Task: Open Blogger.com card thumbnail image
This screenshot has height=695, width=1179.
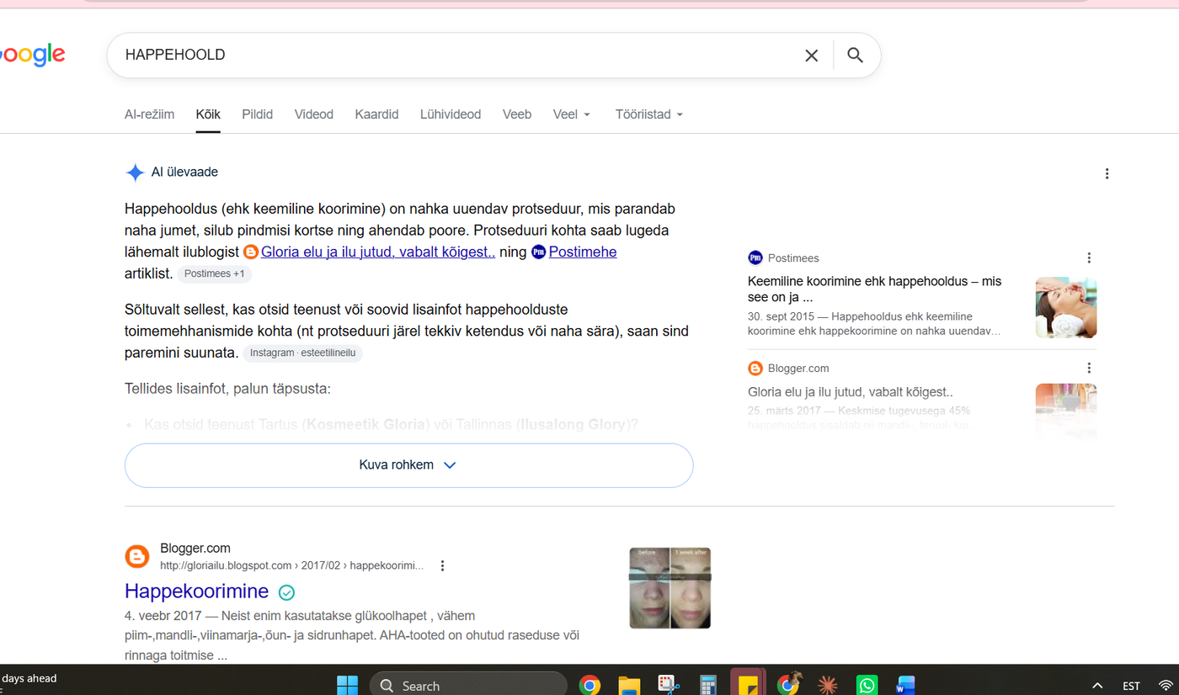Action: (1066, 412)
